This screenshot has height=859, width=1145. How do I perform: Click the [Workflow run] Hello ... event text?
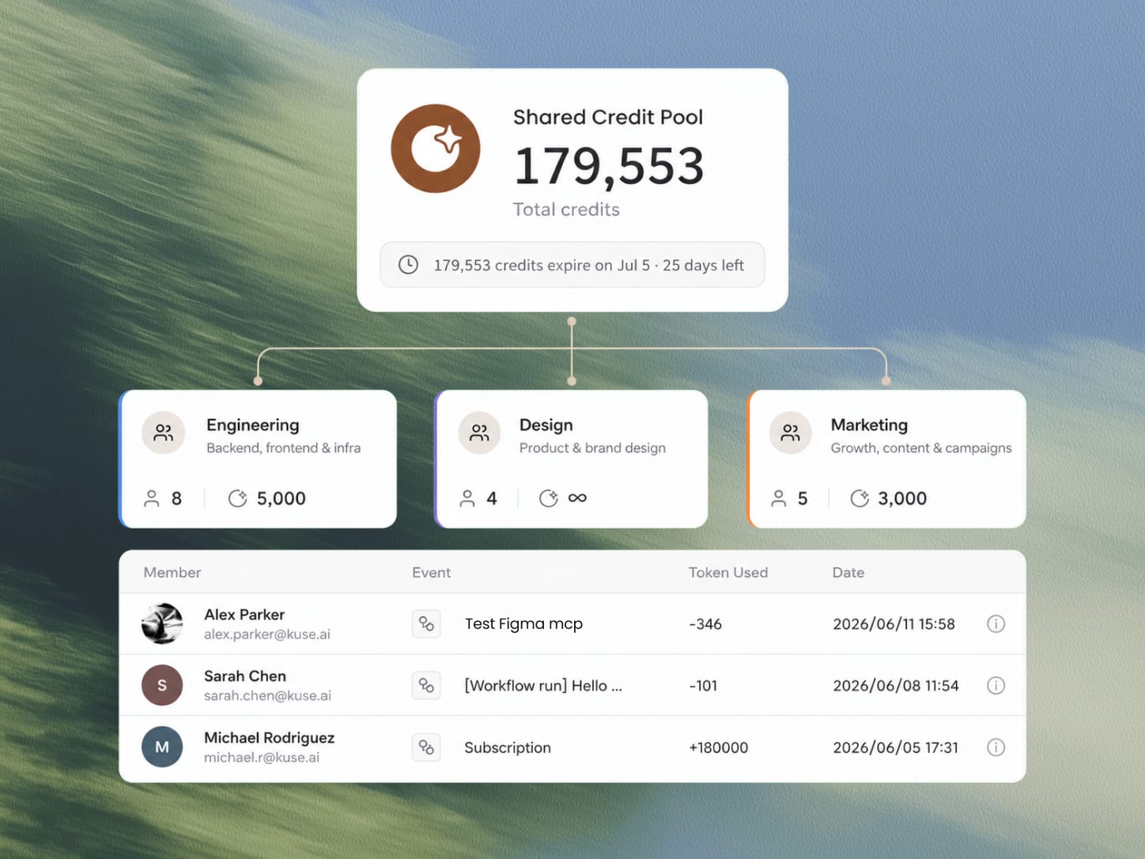(x=543, y=686)
